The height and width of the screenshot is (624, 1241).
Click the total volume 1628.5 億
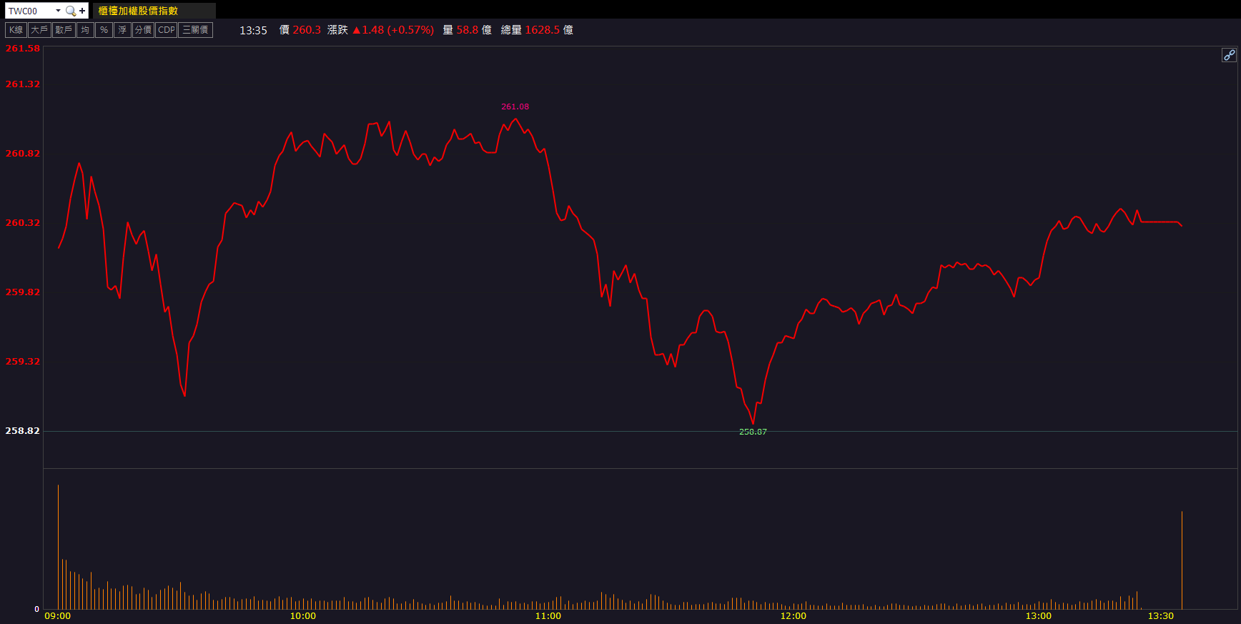549,30
